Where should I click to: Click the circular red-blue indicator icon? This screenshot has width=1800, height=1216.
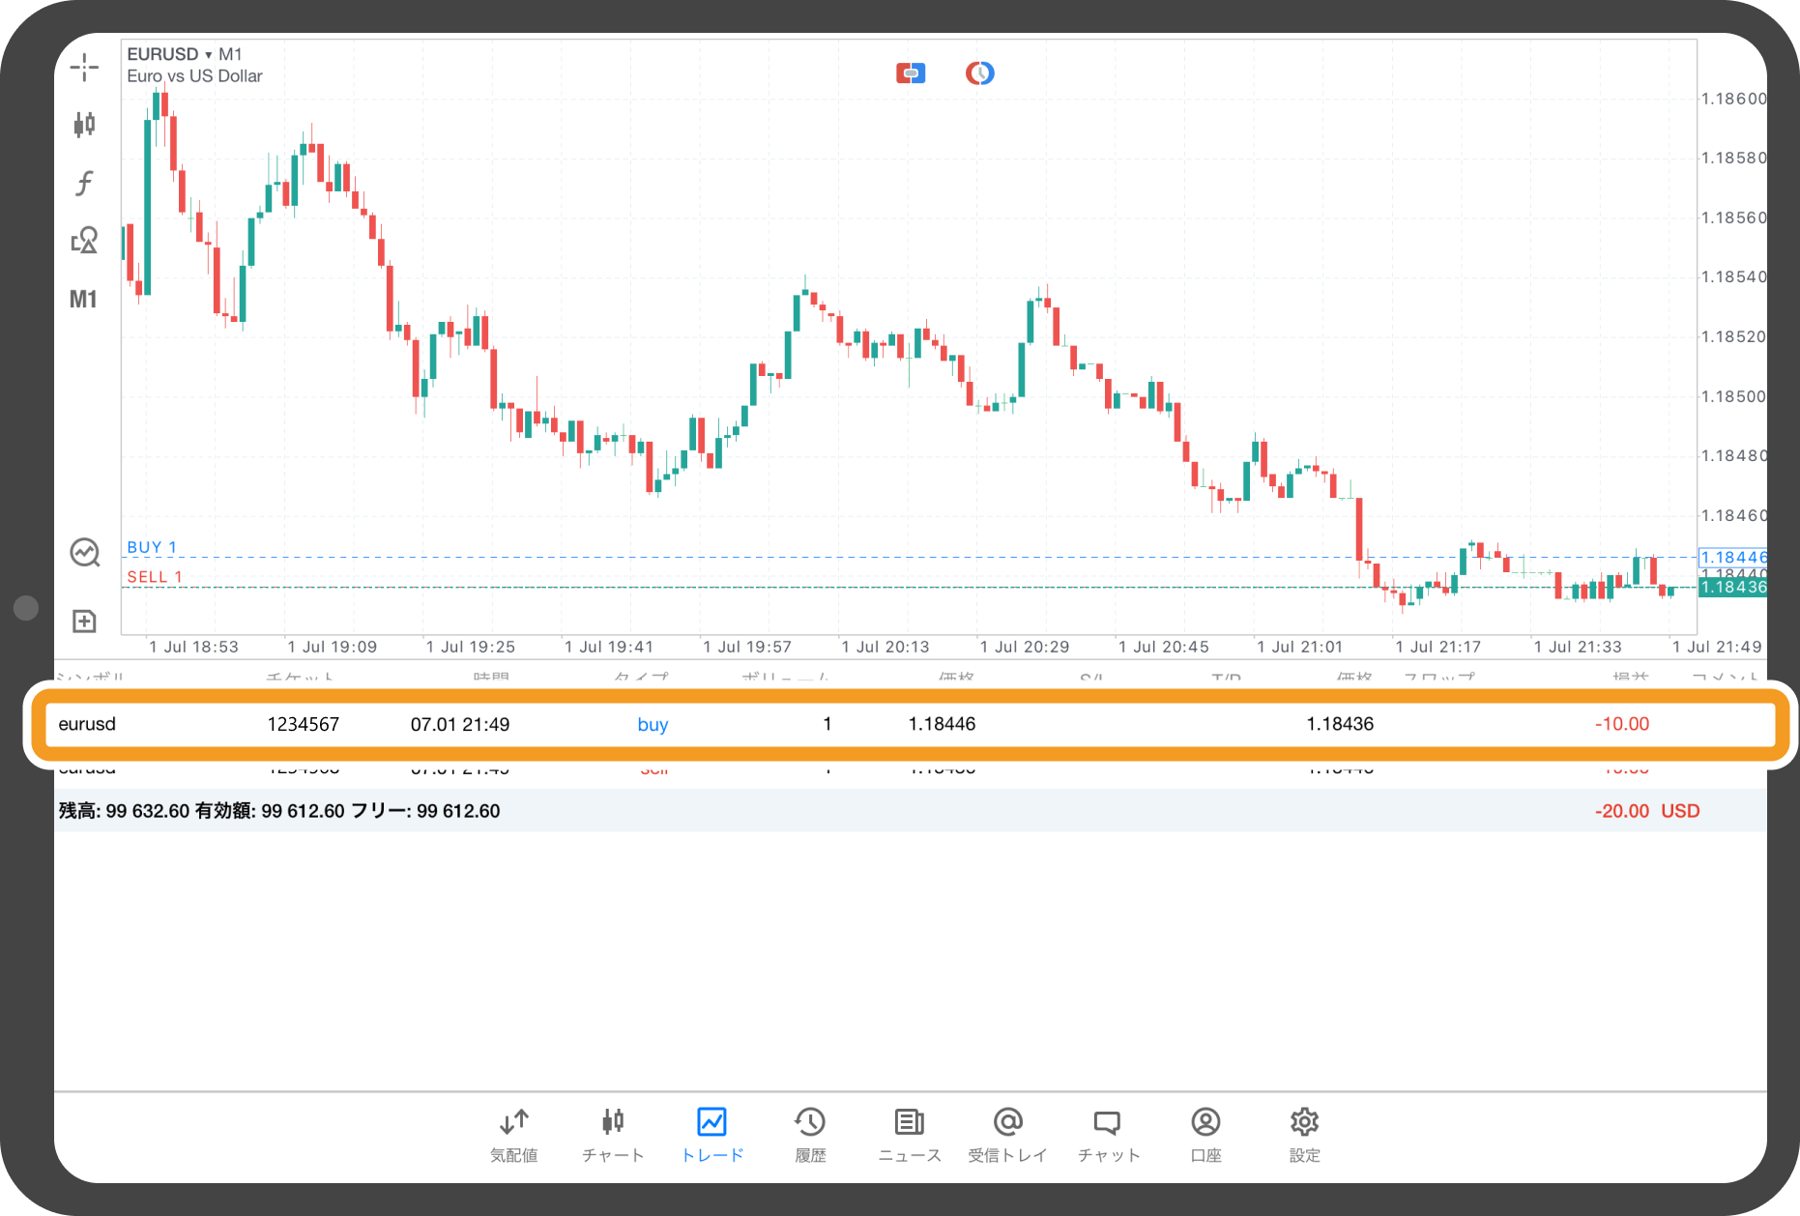tap(979, 73)
